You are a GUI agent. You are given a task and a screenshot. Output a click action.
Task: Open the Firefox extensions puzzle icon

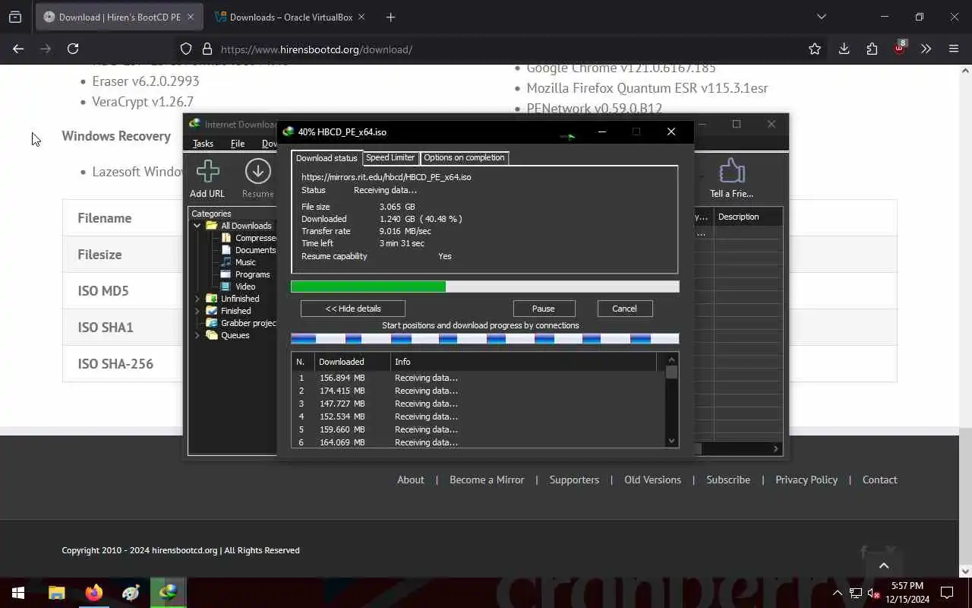pyautogui.click(x=872, y=49)
